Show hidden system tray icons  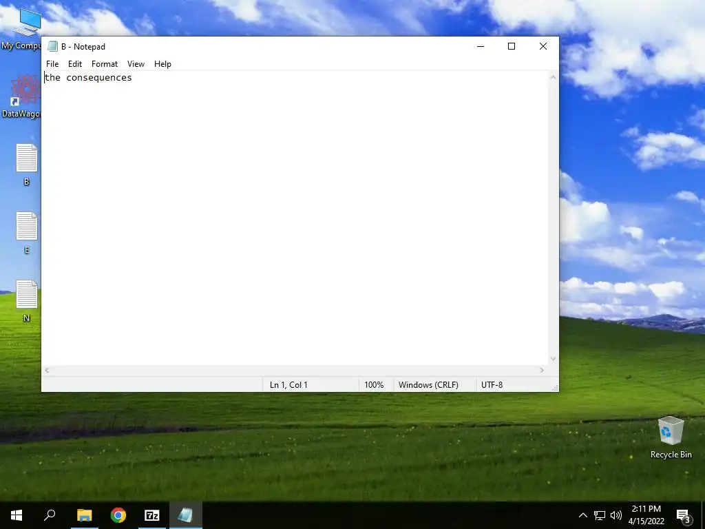point(582,515)
